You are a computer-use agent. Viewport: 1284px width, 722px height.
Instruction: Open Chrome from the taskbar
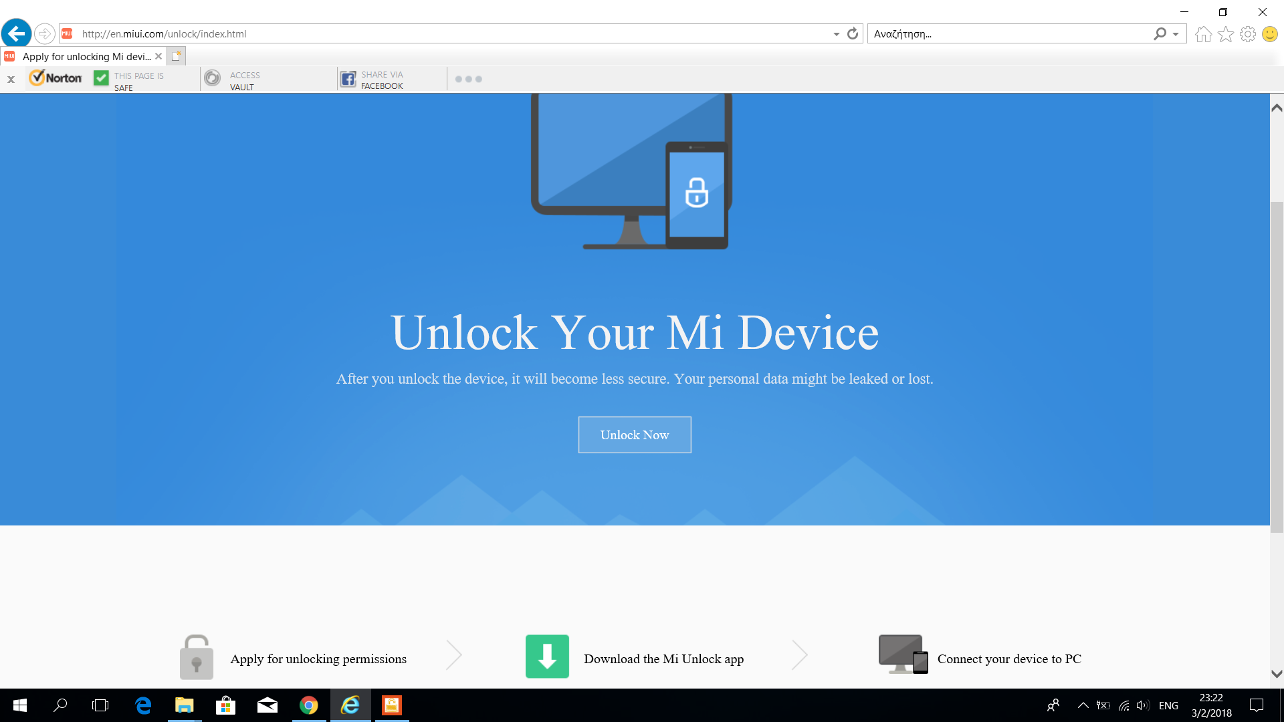tap(308, 705)
